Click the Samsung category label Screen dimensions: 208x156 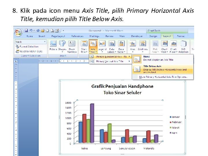(x=106, y=148)
